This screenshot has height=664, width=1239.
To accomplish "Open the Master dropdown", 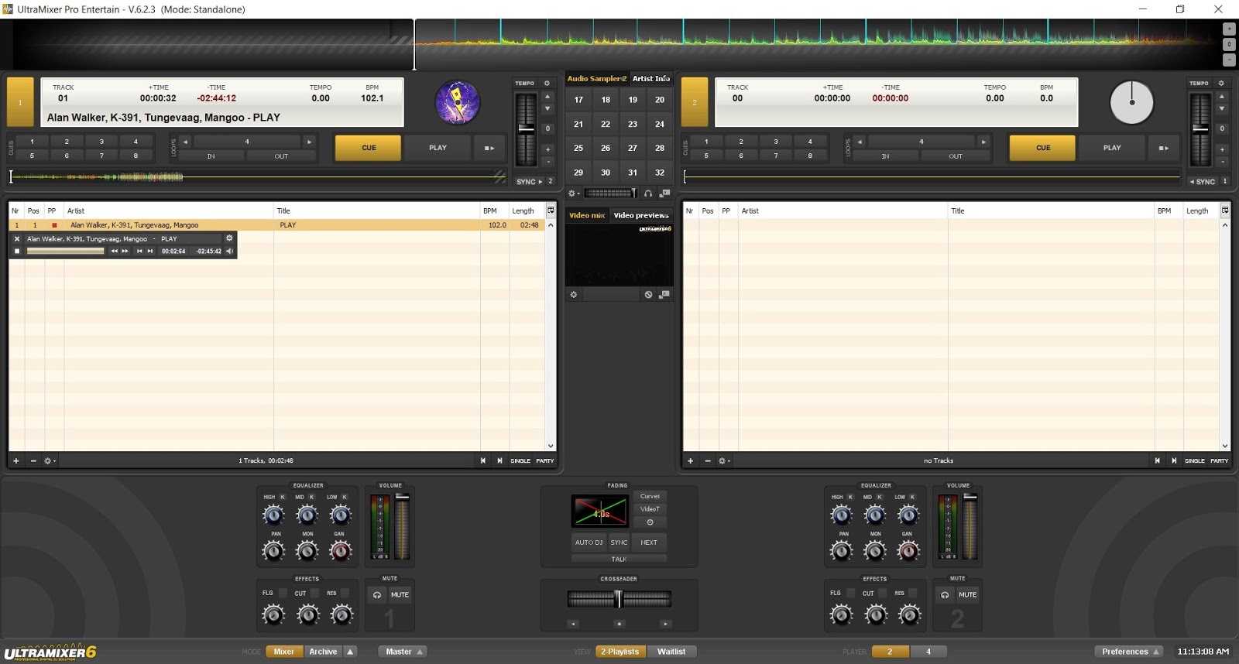I will (x=404, y=652).
